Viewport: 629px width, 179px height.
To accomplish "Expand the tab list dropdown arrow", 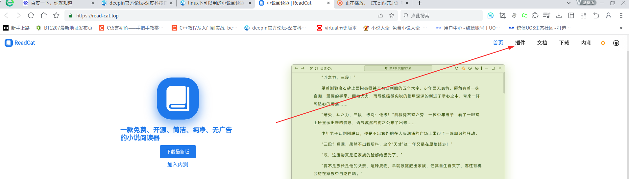I will (569, 3).
